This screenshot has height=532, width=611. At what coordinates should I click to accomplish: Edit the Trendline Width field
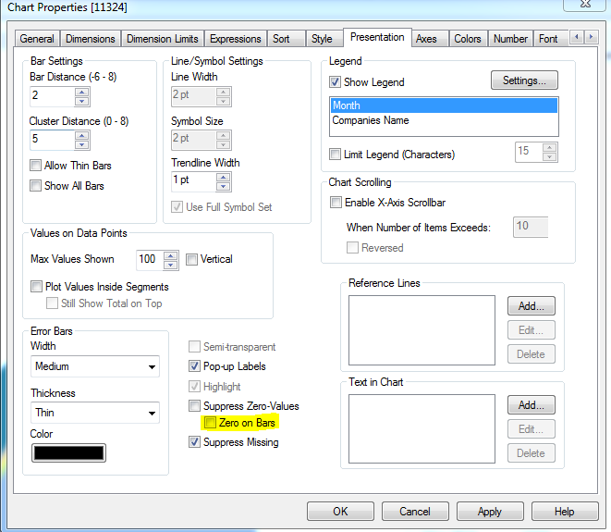(x=194, y=181)
